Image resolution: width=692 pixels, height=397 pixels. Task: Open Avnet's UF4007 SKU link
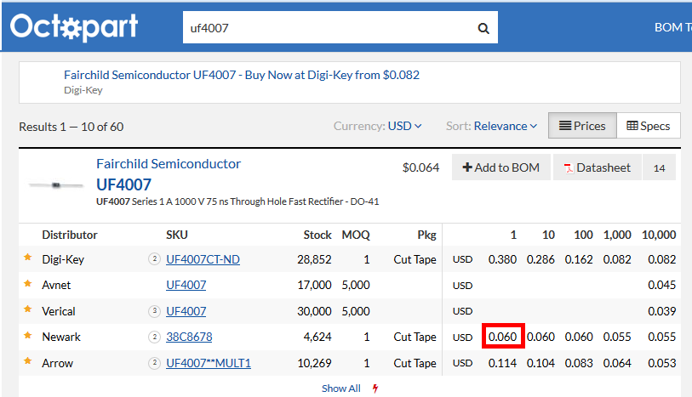click(x=186, y=285)
